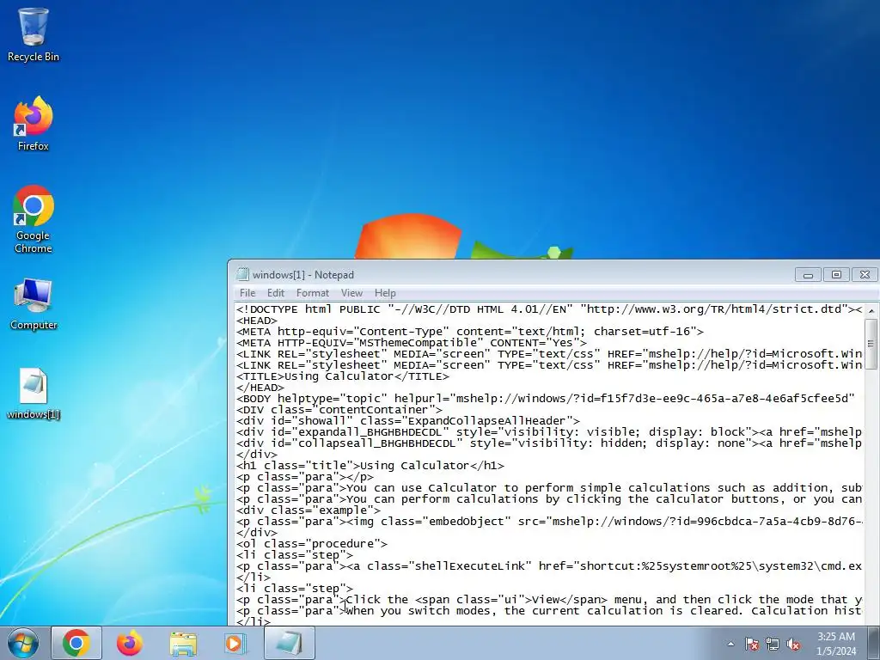Open the Edit menu in Notepad

pyautogui.click(x=276, y=293)
